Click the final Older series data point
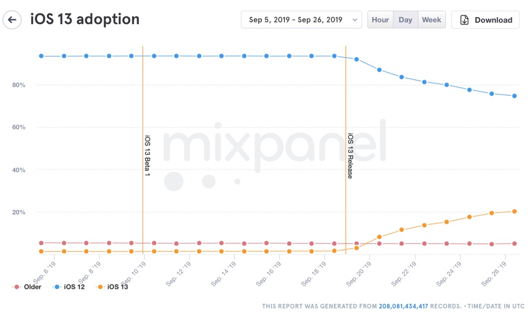This screenshot has width=530, height=314. pyautogui.click(x=515, y=243)
